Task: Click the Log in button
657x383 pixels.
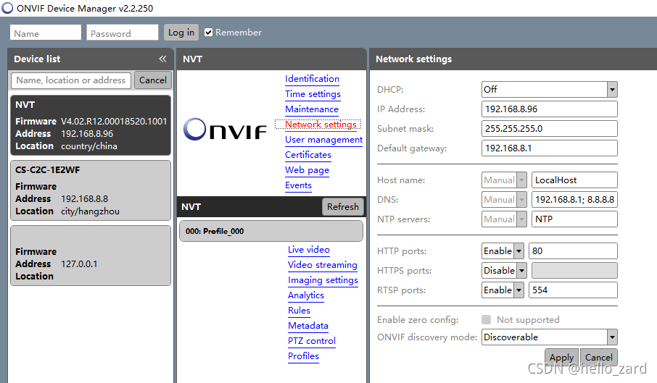Action: [x=181, y=33]
